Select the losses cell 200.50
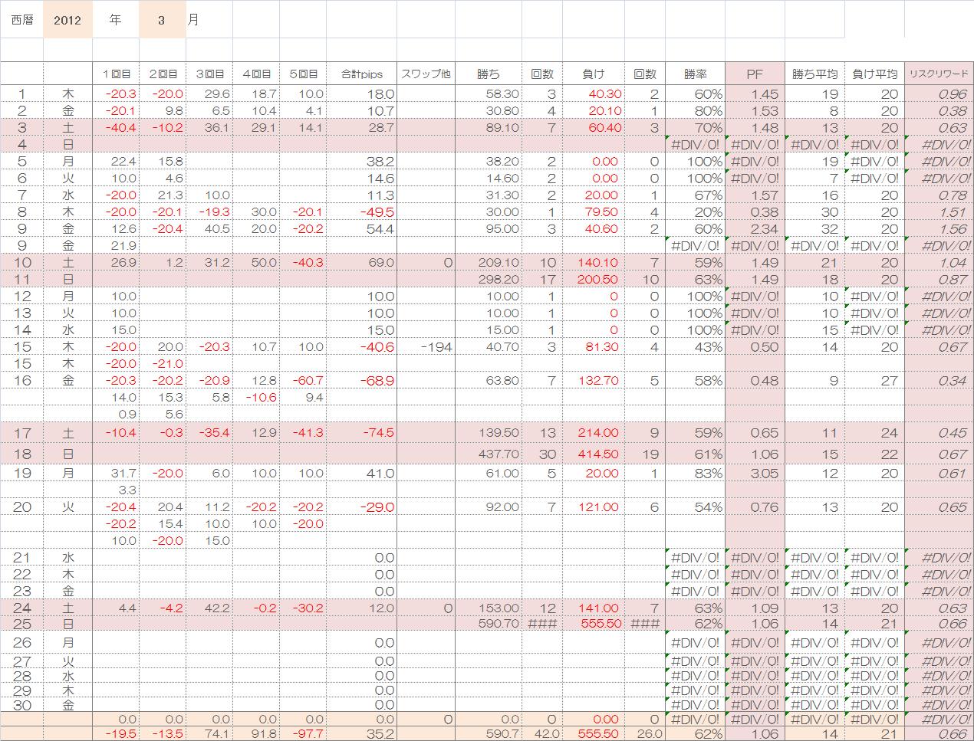 594,279
